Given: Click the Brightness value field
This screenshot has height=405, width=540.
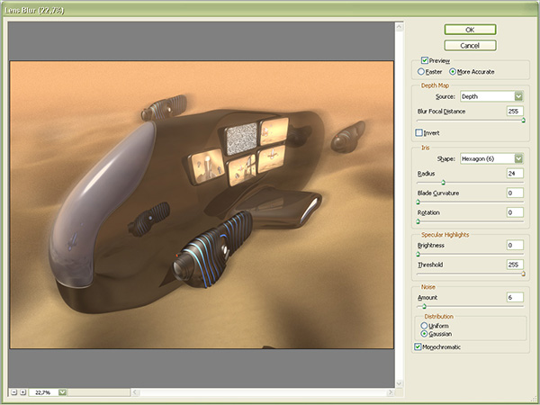Looking at the screenshot, I should tap(515, 245).
